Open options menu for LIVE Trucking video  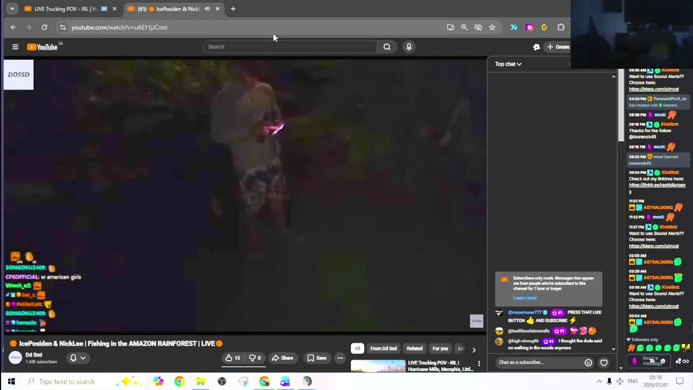pyautogui.click(x=479, y=363)
